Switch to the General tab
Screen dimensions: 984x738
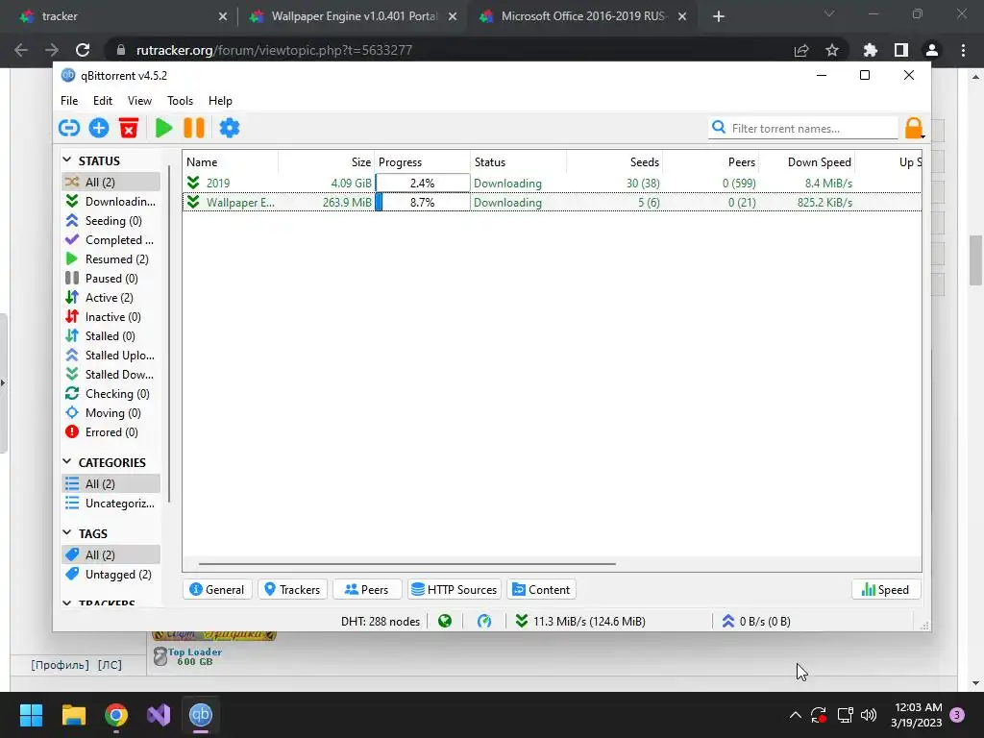(x=217, y=589)
